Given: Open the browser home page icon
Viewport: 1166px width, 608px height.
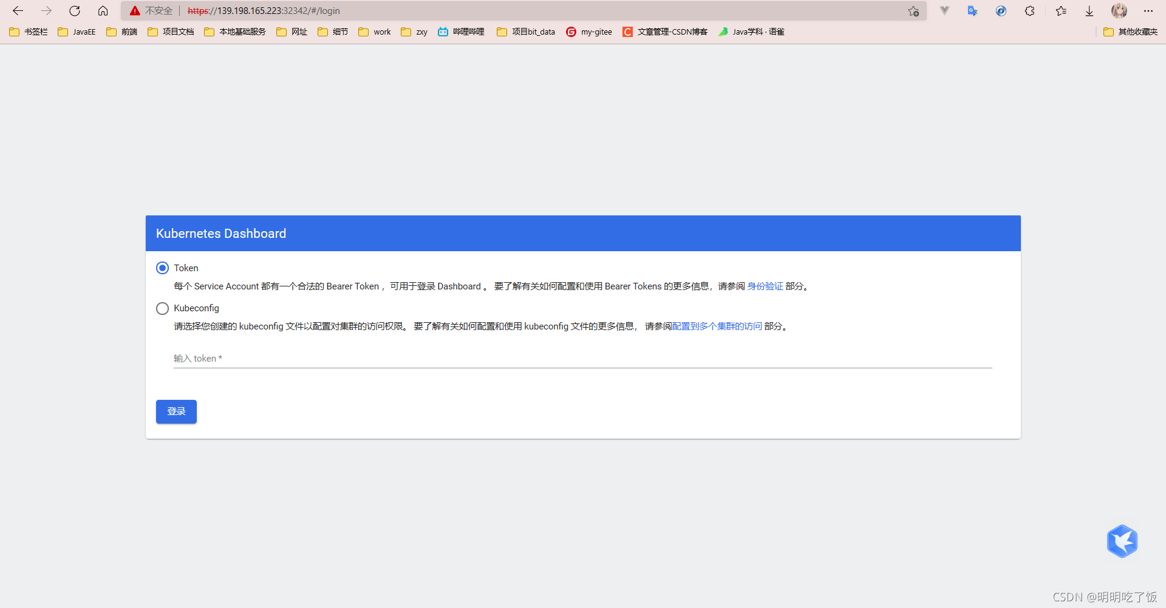Looking at the screenshot, I should point(103,11).
